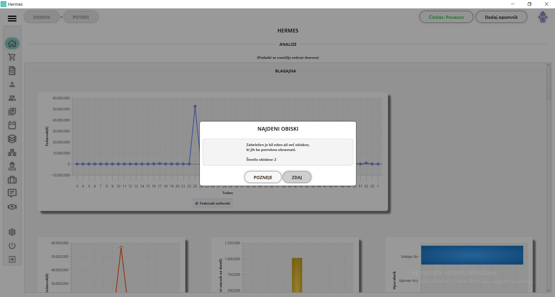555x297 pixels.
Task: Choose ZDAJ in the dialog
Action: [297, 177]
